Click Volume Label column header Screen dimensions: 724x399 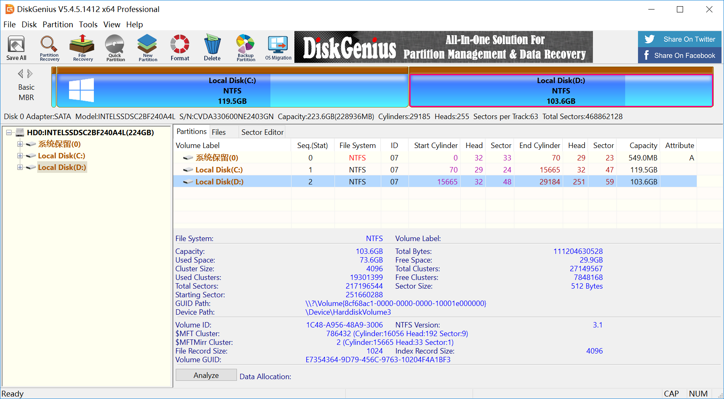232,145
